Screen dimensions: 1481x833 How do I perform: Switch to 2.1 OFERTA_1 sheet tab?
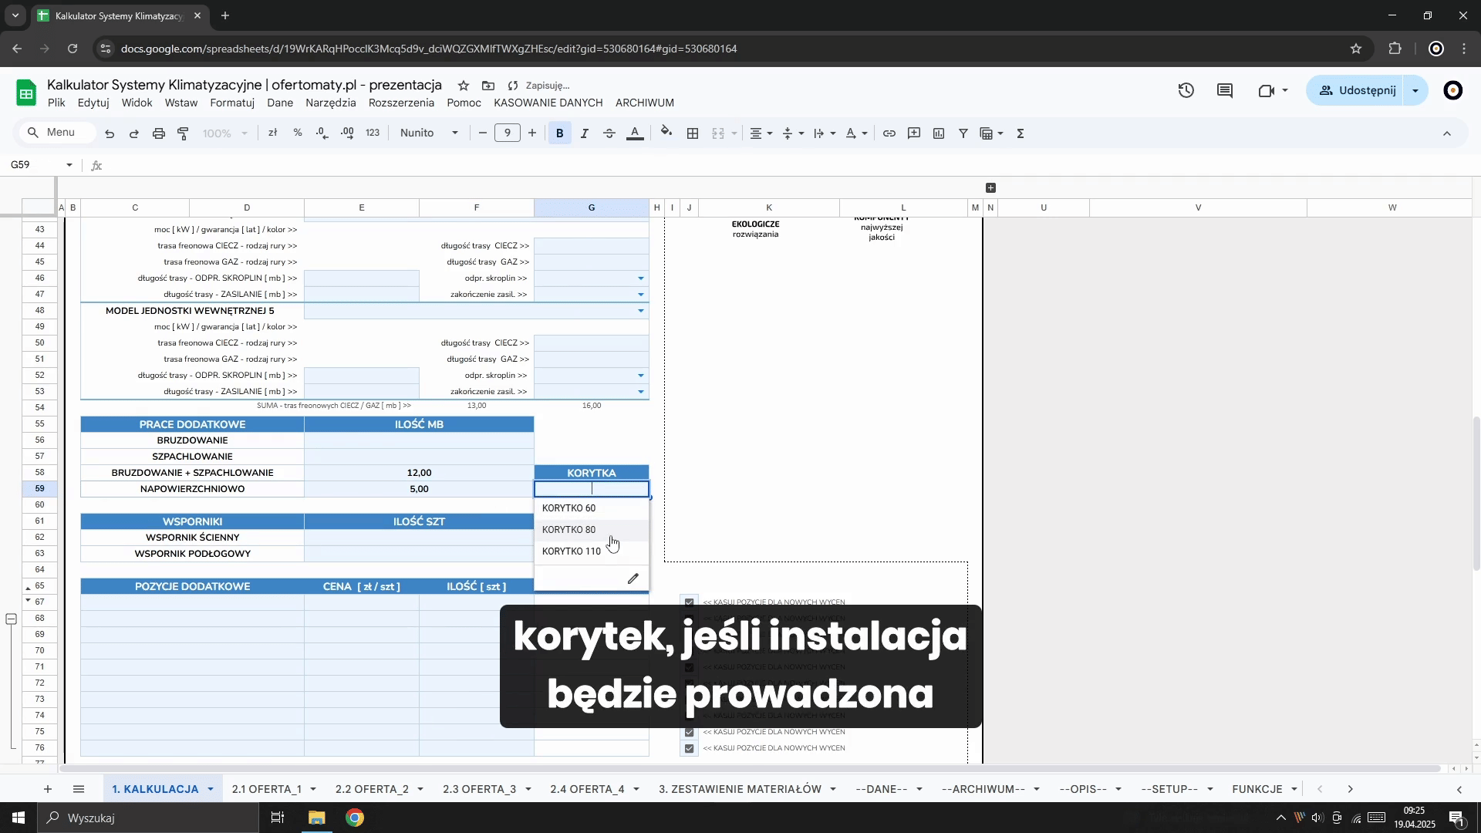point(267,789)
